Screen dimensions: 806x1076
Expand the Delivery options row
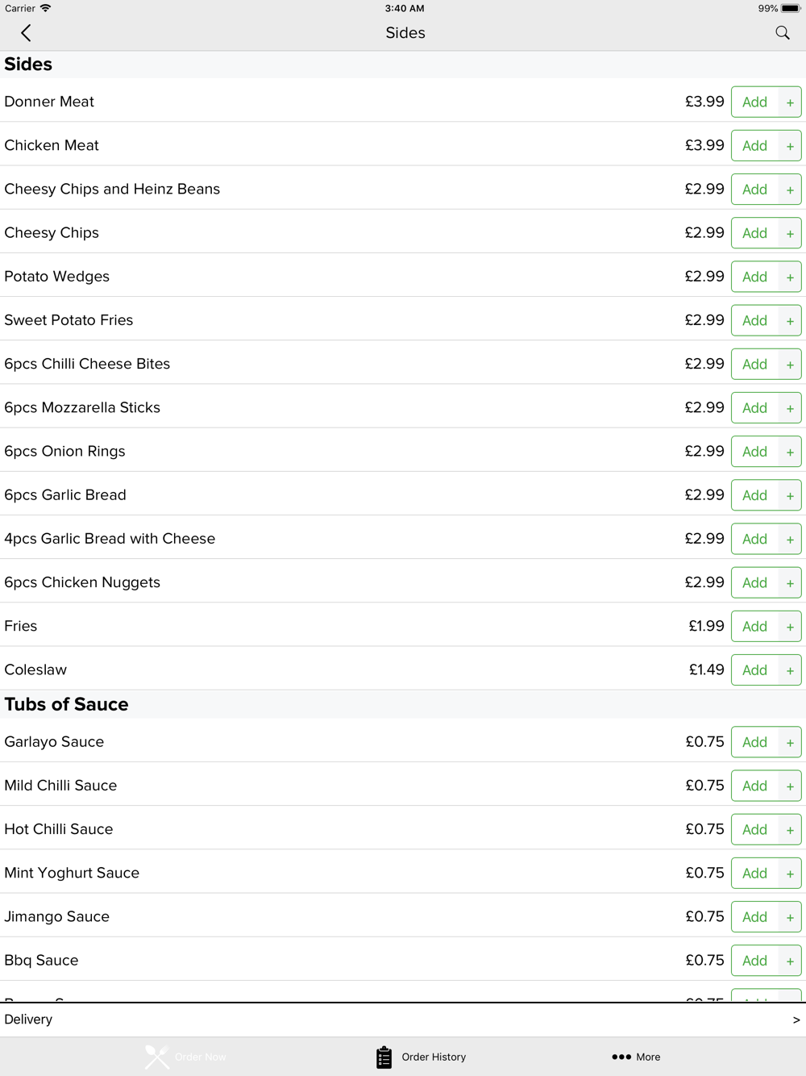(403, 1020)
